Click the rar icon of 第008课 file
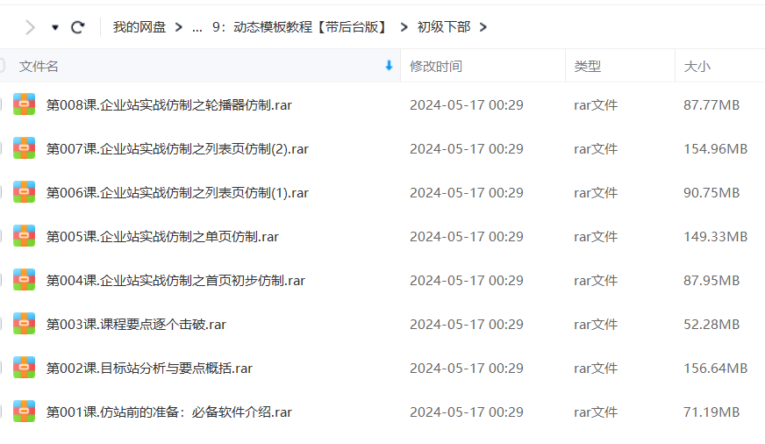The height and width of the screenshot is (444, 765). (24, 104)
